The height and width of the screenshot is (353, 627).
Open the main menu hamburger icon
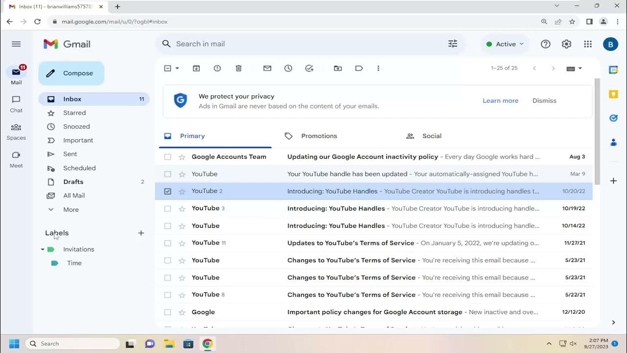pyautogui.click(x=16, y=44)
